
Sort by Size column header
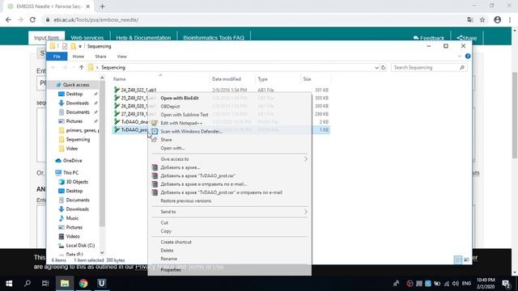[308, 79]
